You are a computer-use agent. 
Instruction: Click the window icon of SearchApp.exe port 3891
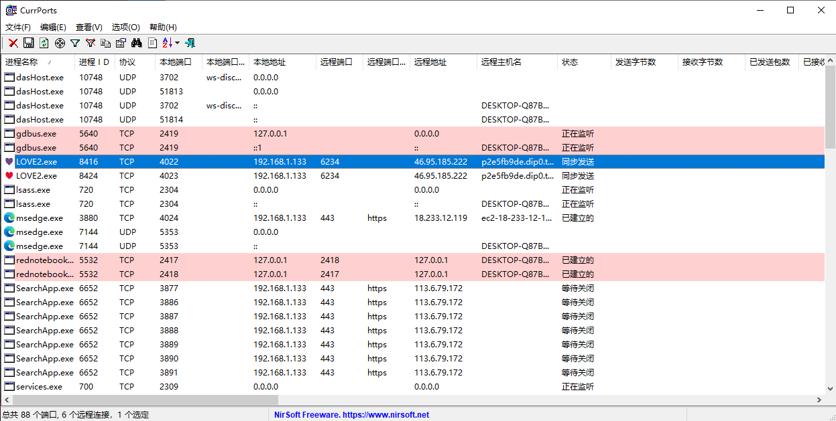(x=9, y=373)
